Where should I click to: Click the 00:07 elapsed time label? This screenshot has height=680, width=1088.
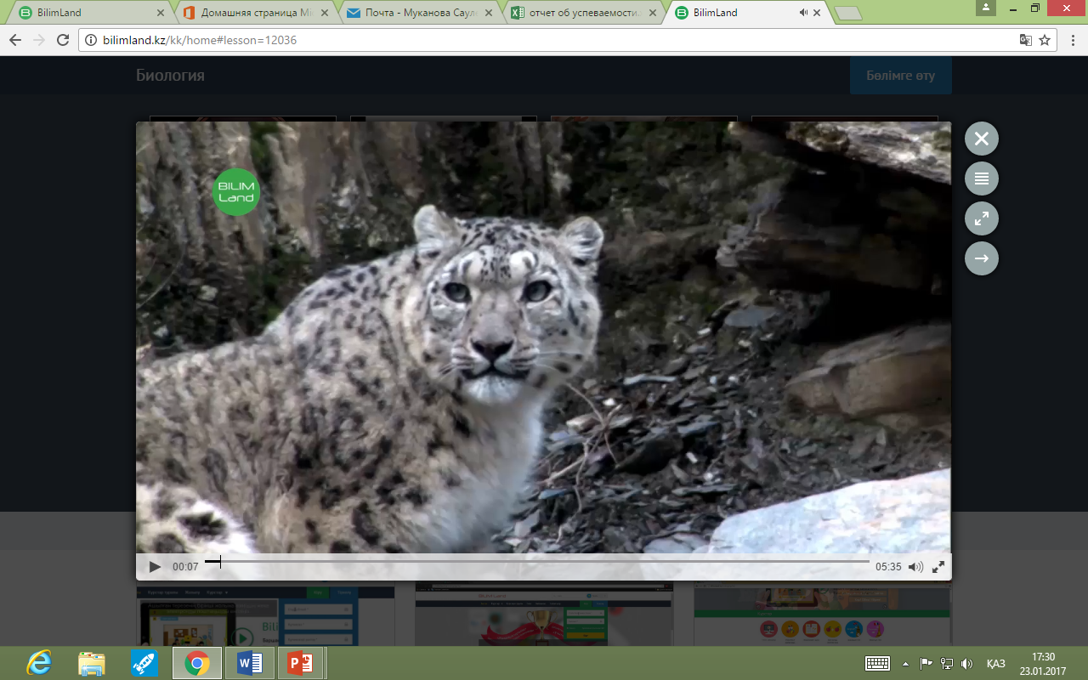185,567
